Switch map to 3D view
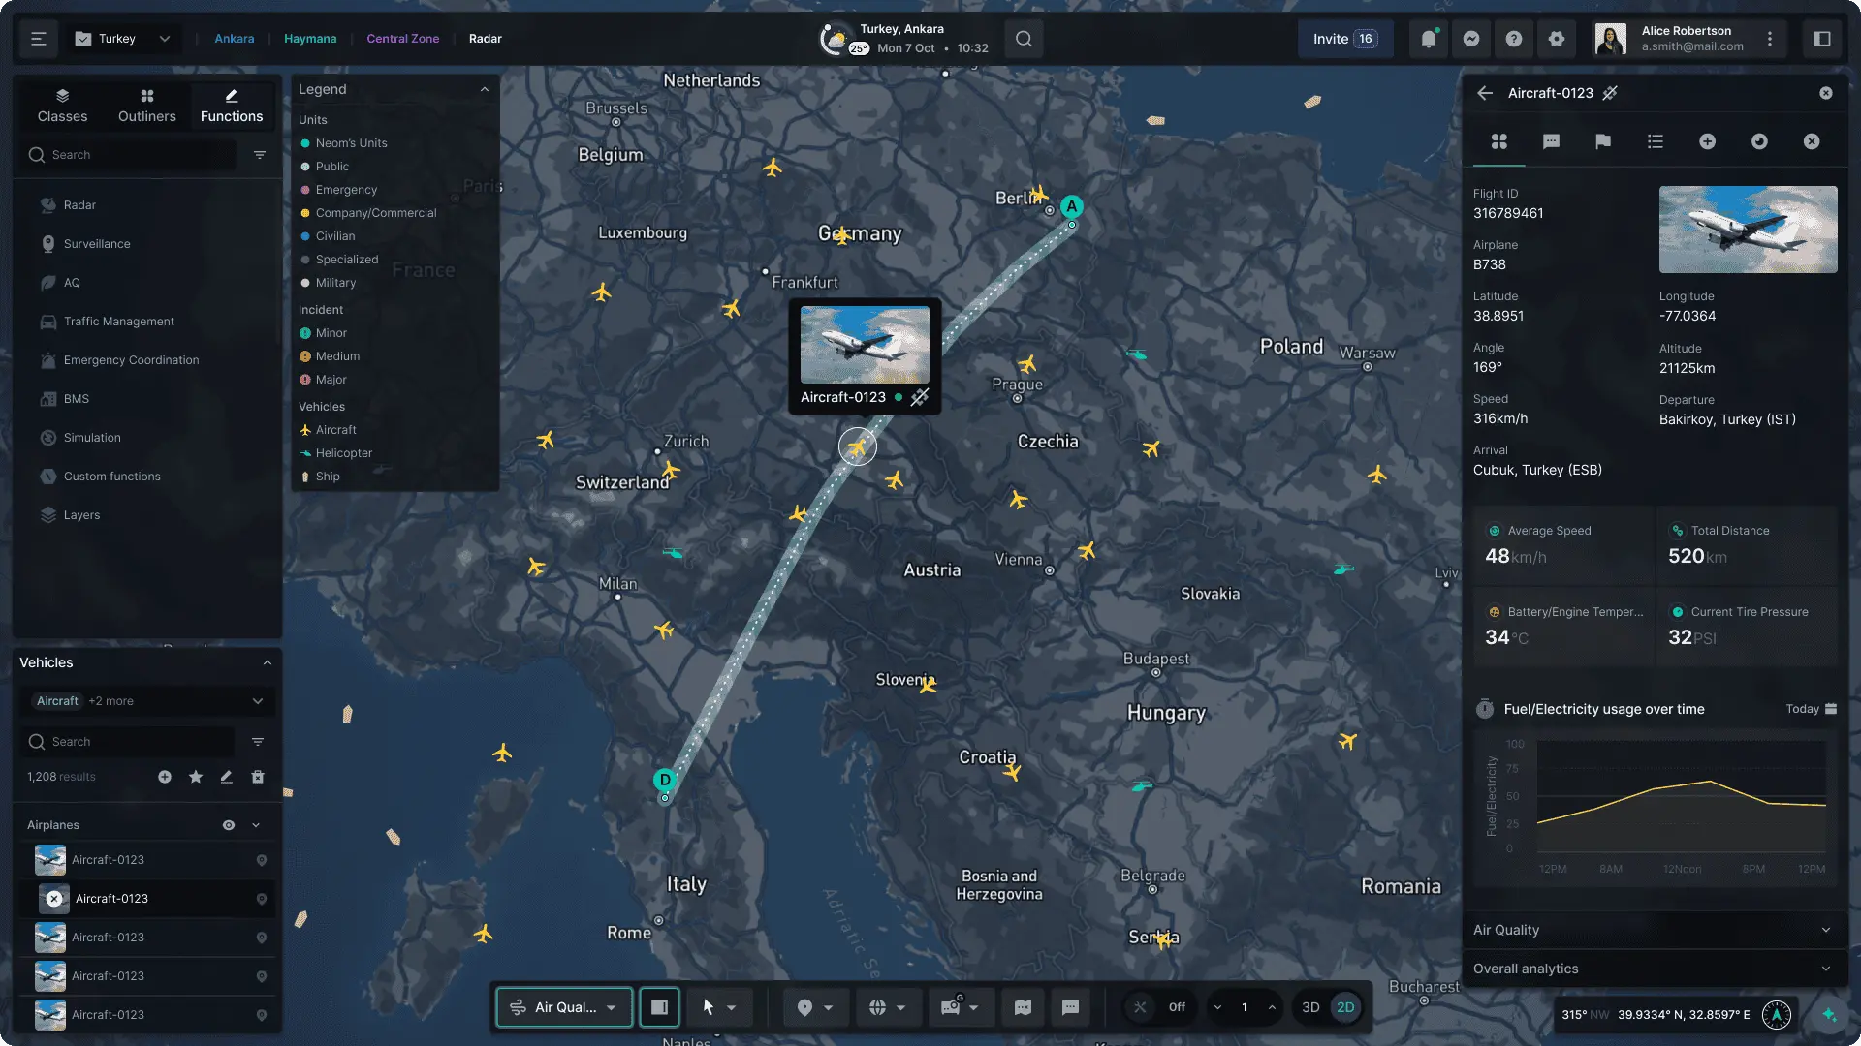 1310,1007
